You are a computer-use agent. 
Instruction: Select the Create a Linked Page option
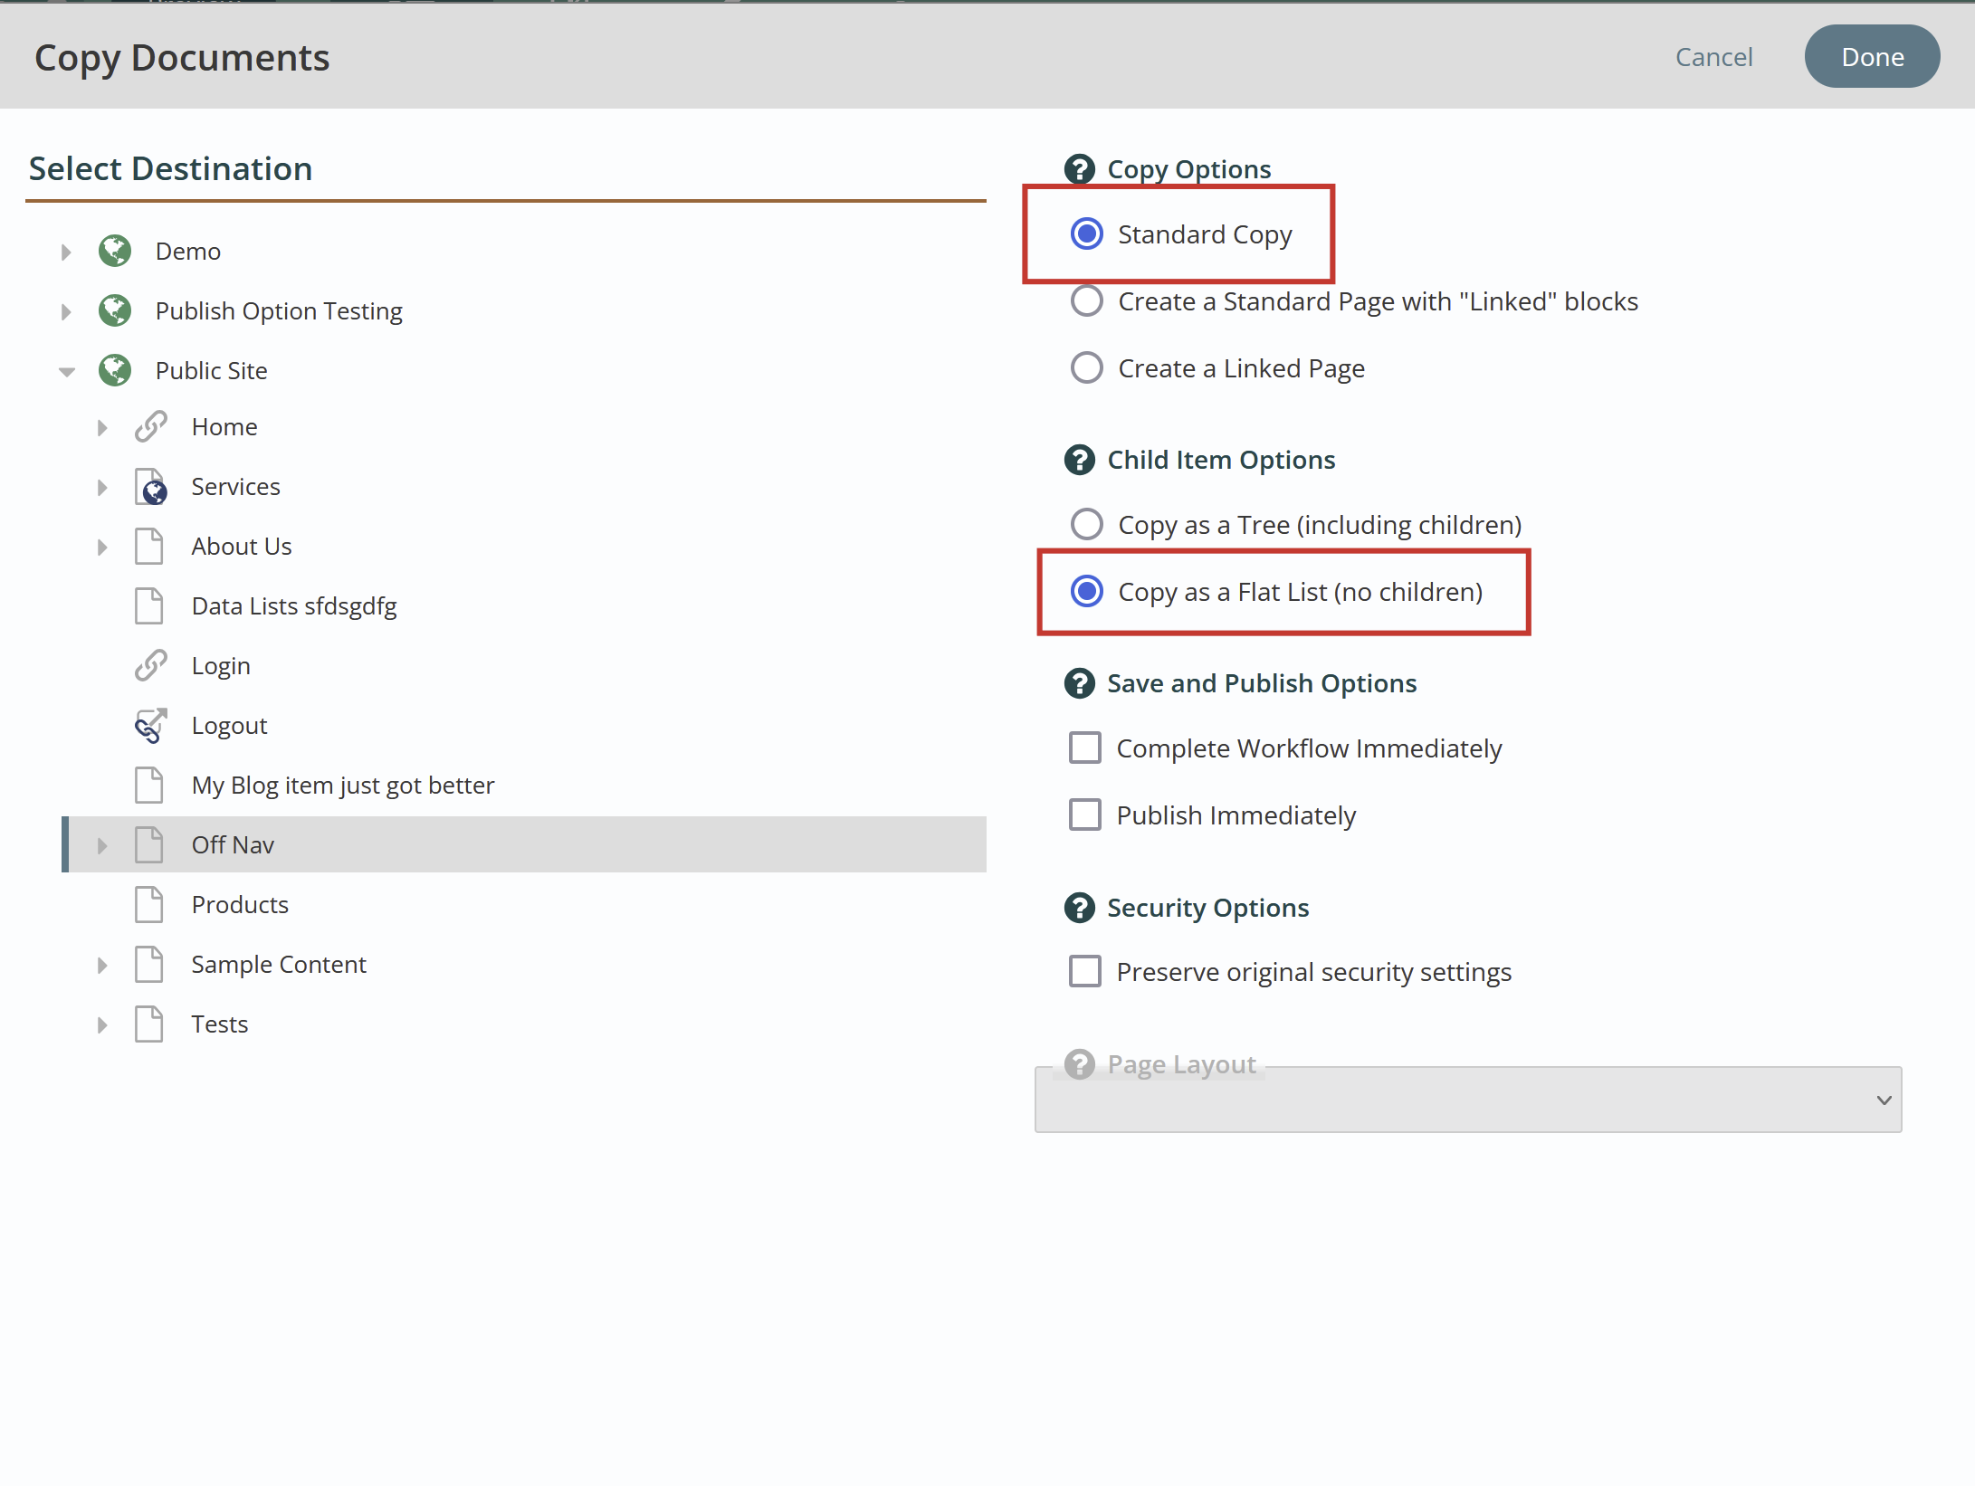[1086, 368]
